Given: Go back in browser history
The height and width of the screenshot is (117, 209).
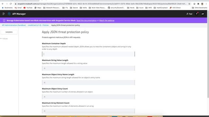Looking at the screenshot, I should tap(3, 4).
